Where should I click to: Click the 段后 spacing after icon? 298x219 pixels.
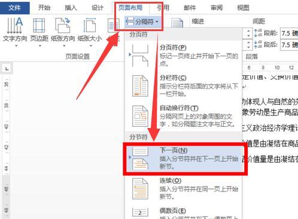(x=258, y=44)
